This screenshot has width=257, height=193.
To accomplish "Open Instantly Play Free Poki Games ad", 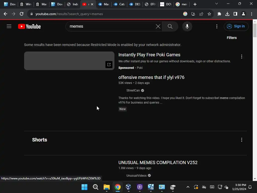I will pos(149,55).
